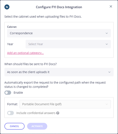118x134 pixels.
Task: Click 'Add an optional category...' link
Action: pyautogui.click(x=25, y=53)
